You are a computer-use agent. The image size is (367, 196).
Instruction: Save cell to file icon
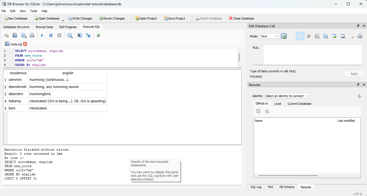tap(326, 36)
